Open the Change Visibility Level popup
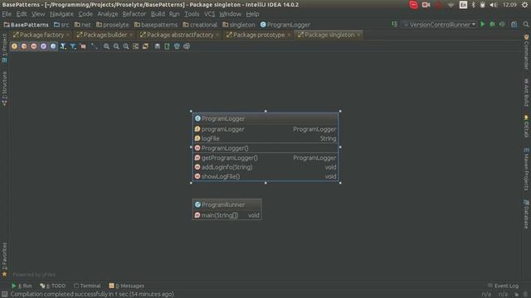The image size is (531, 298). point(63,46)
